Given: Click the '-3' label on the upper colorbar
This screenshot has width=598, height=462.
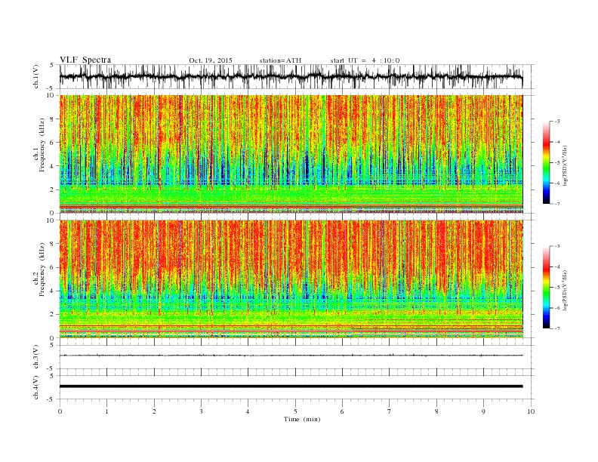Looking at the screenshot, I should 556,122.
